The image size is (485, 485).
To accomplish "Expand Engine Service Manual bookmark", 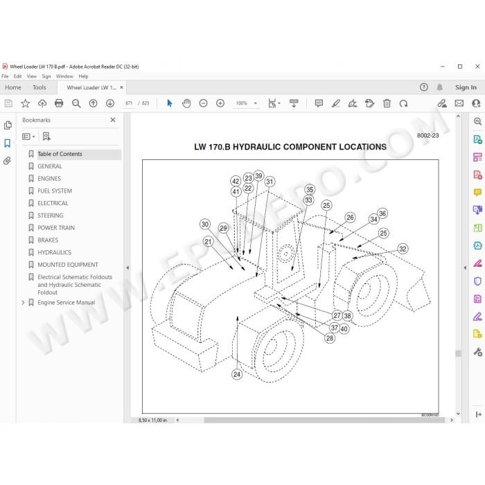I will click(23, 303).
